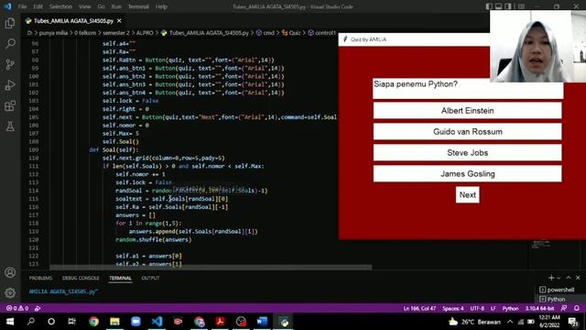Click the control1 breadcrumb symbol

[x=321, y=33]
